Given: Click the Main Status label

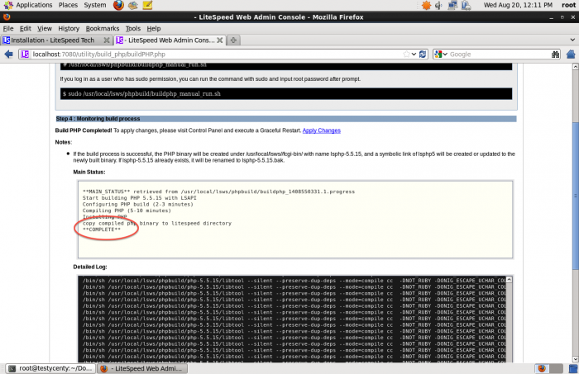Looking at the screenshot, I should point(89,172).
